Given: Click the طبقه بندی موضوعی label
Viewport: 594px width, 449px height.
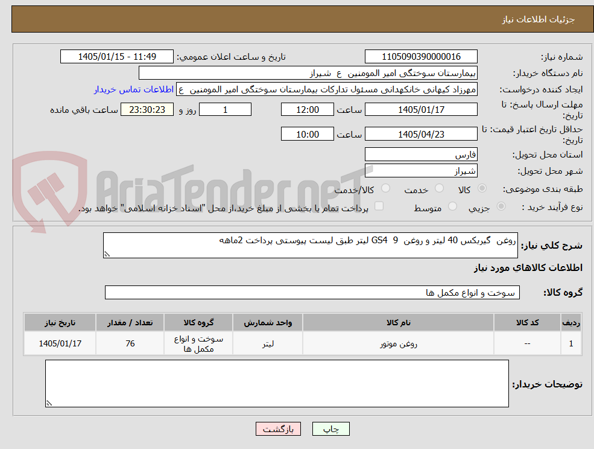Looking at the screenshot, I should (543, 189).
